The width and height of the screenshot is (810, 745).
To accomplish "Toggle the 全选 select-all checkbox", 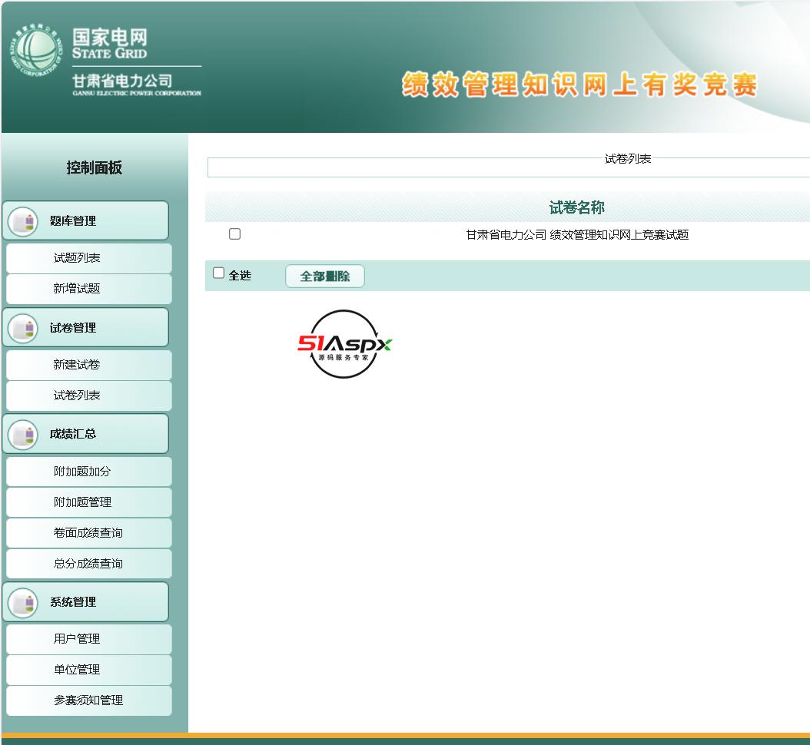I will [x=219, y=273].
